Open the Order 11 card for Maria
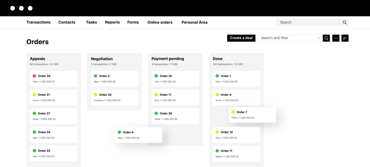Viewport: 370px width, 167px height. pos(236,154)
